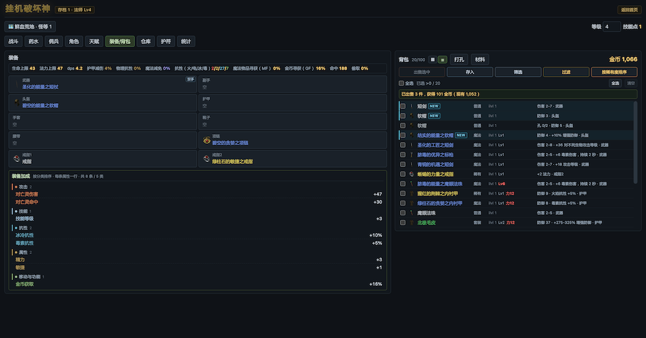The image size is (646, 338).
Task: Click the empty 副手 equipment slot
Action: point(293,84)
